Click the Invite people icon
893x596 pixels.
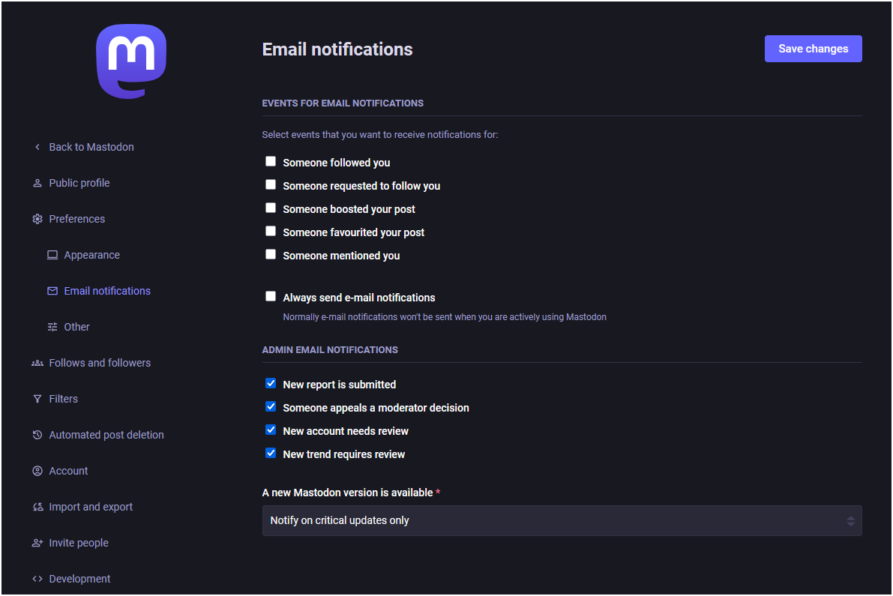(x=37, y=543)
